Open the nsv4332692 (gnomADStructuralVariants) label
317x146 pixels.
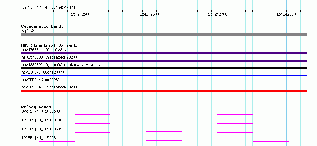pos(61,65)
